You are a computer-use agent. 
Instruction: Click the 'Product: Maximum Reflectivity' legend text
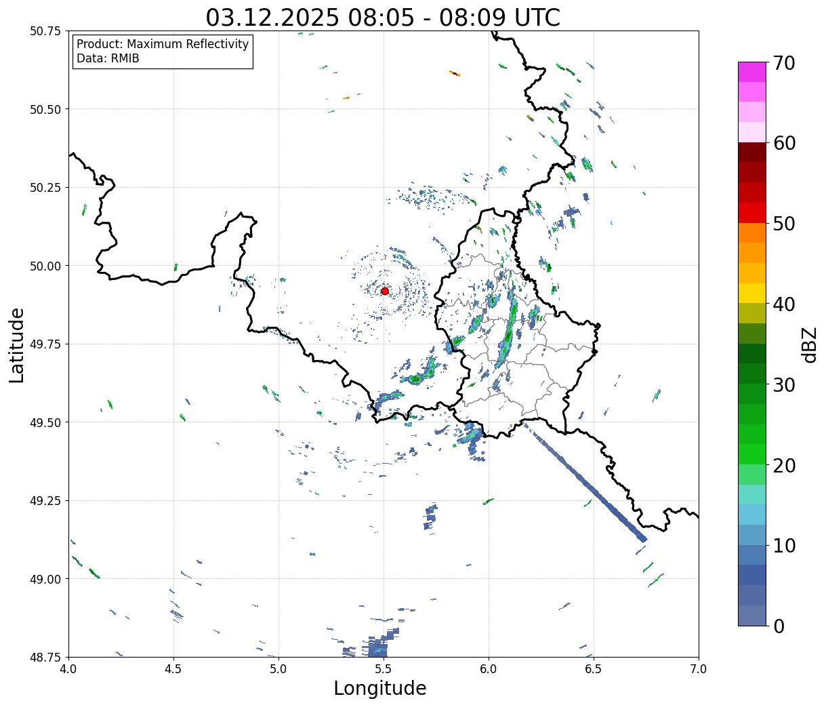(163, 44)
